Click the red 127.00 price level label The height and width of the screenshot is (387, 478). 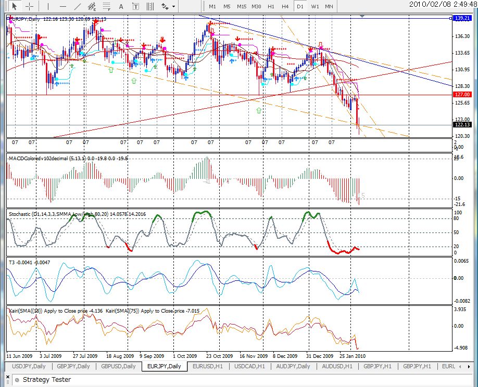(x=462, y=95)
